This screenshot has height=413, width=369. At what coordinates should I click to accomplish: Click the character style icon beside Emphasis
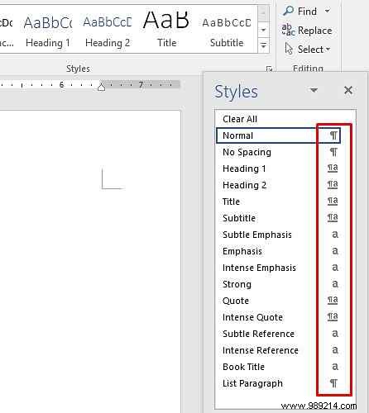click(x=335, y=251)
